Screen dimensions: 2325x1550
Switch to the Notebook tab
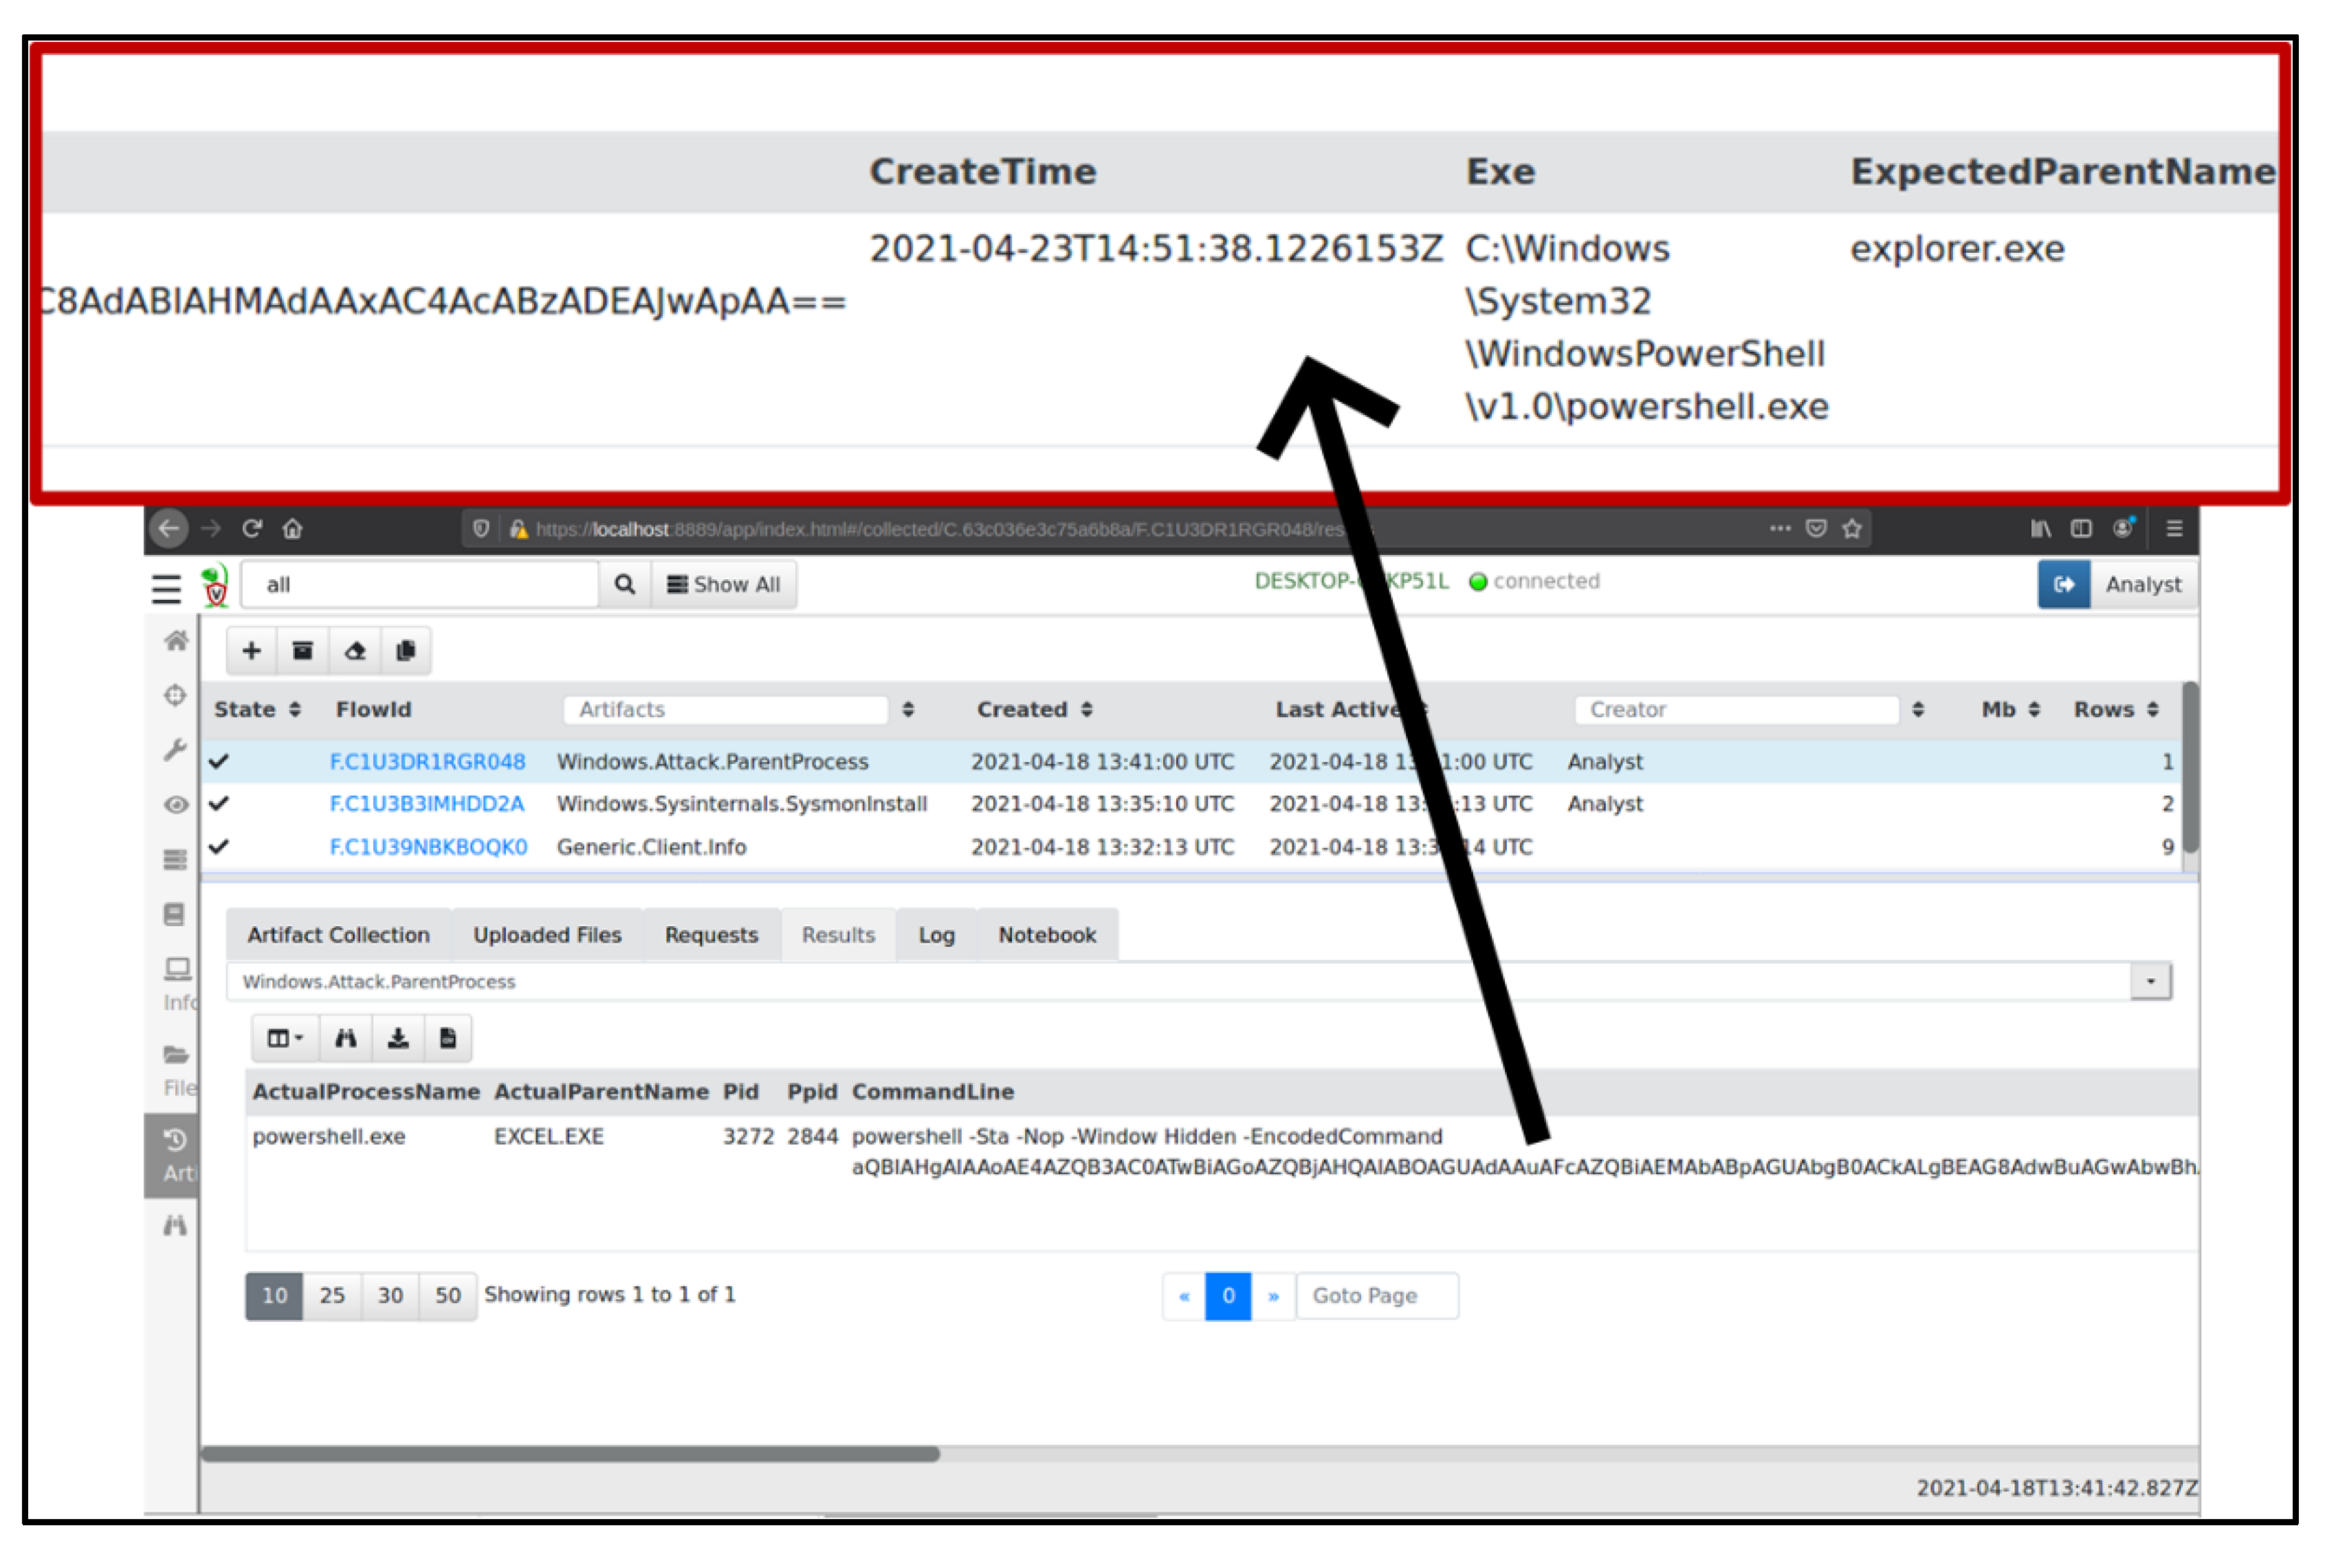pos(1046,935)
